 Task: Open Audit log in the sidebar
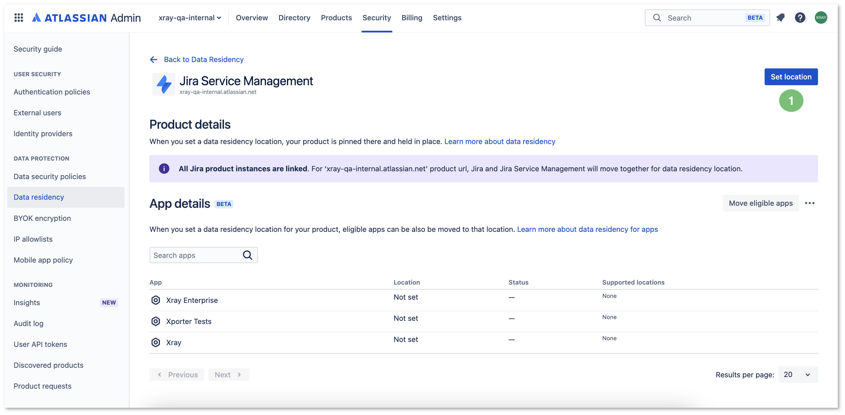28,324
